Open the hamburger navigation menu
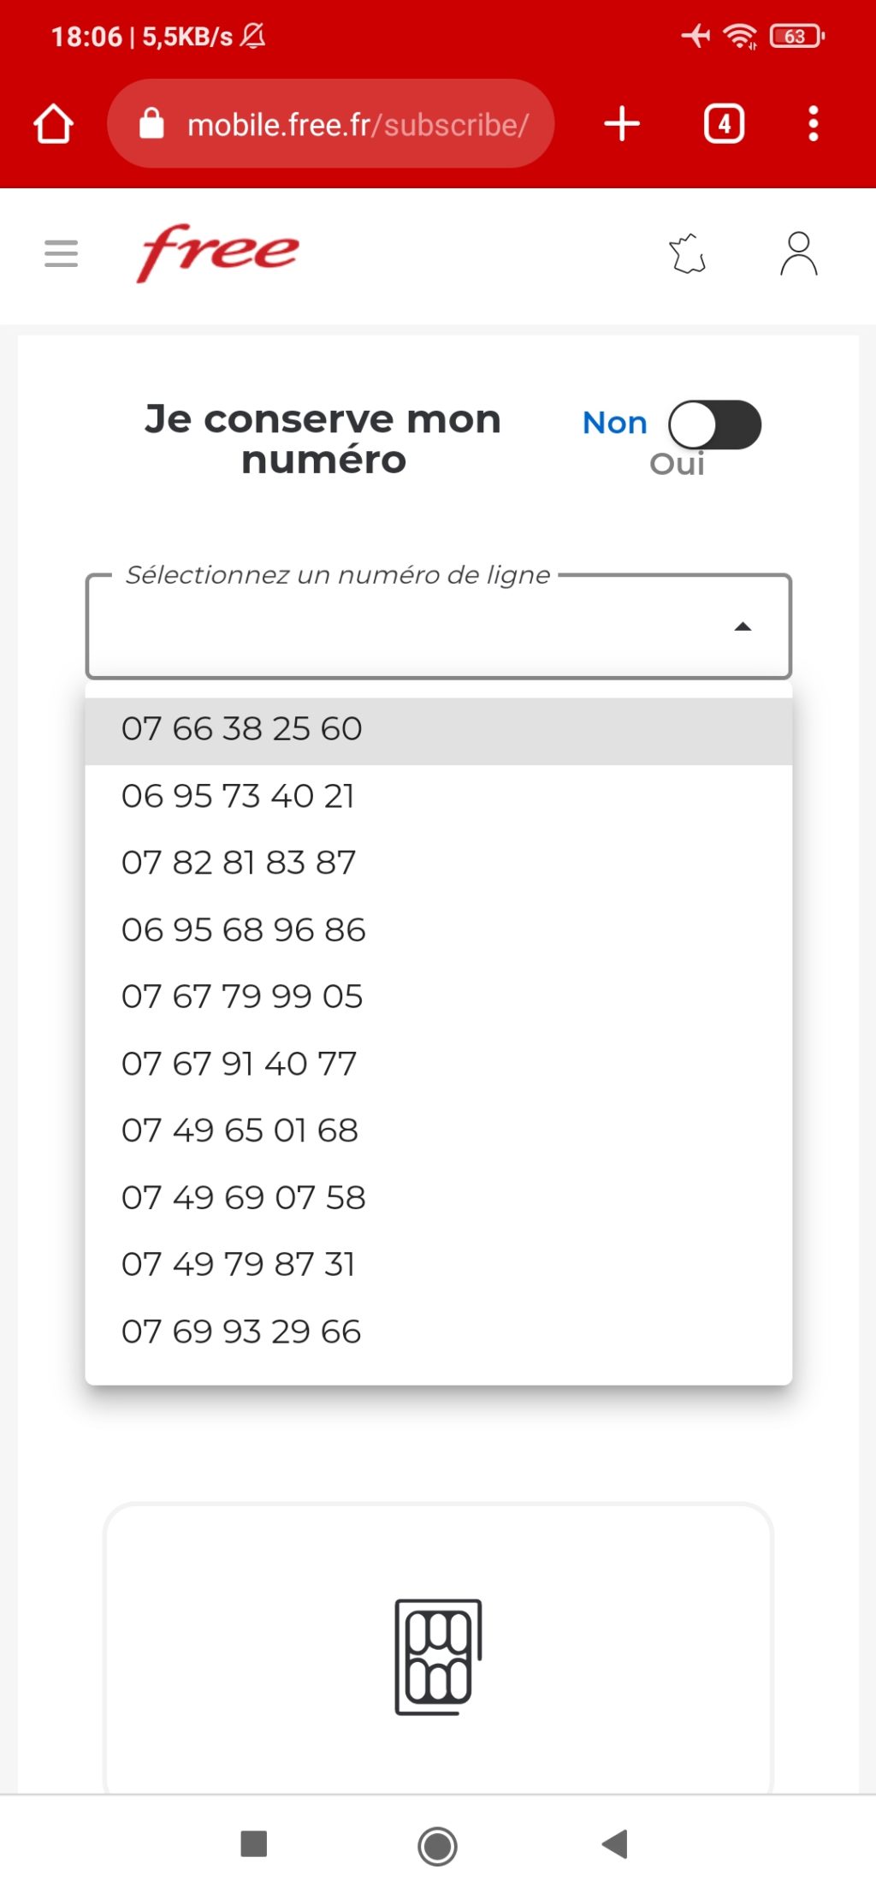This screenshot has height=1899, width=876. pos(61,254)
